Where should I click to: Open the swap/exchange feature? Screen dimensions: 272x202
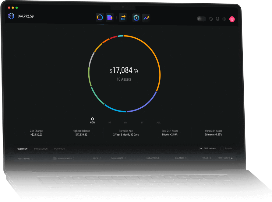pyautogui.click(x=123, y=18)
